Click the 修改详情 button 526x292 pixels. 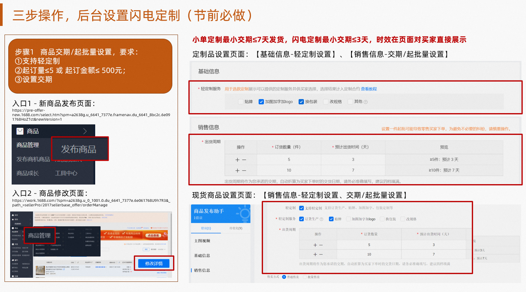tap(154, 263)
